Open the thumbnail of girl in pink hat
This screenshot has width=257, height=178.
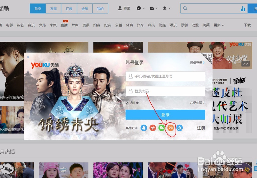click(63, 170)
